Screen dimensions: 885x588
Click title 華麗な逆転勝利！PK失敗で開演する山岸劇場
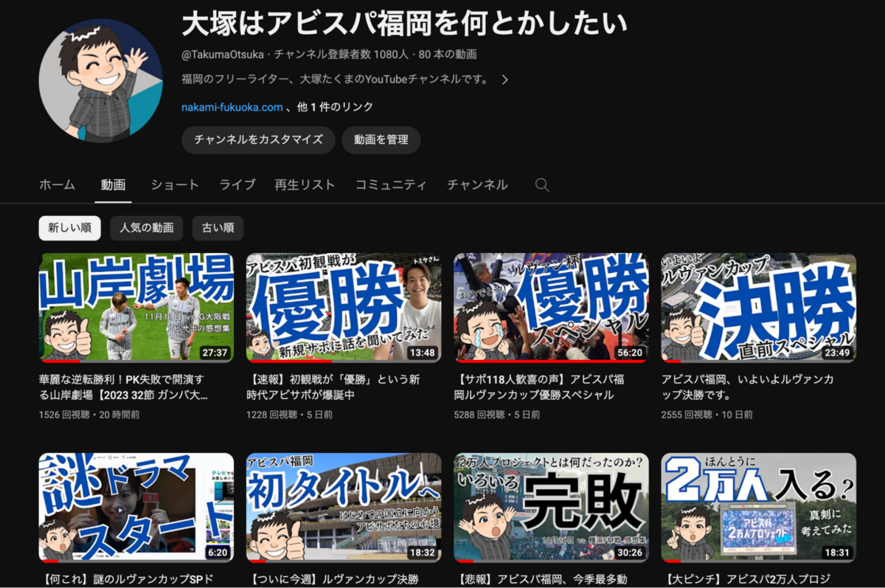pos(123,387)
